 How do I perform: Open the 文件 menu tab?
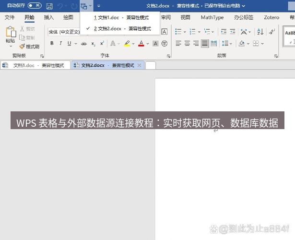point(10,17)
